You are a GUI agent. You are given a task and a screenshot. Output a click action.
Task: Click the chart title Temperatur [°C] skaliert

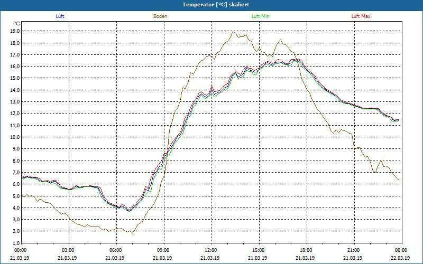pos(216,5)
